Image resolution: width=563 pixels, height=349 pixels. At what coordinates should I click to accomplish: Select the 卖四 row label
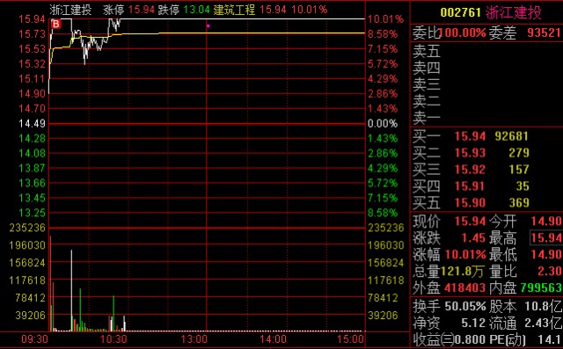pos(426,68)
